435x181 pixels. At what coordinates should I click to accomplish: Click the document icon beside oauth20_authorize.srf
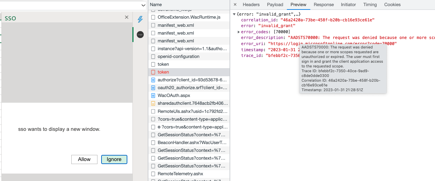point(153,88)
